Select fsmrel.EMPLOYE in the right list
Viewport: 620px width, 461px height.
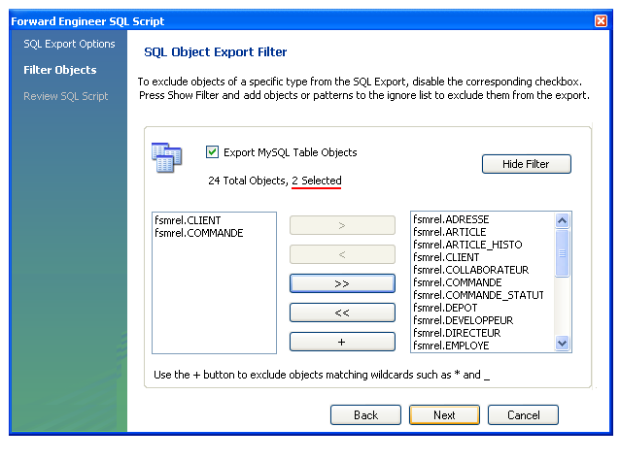[x=451, y=346]
